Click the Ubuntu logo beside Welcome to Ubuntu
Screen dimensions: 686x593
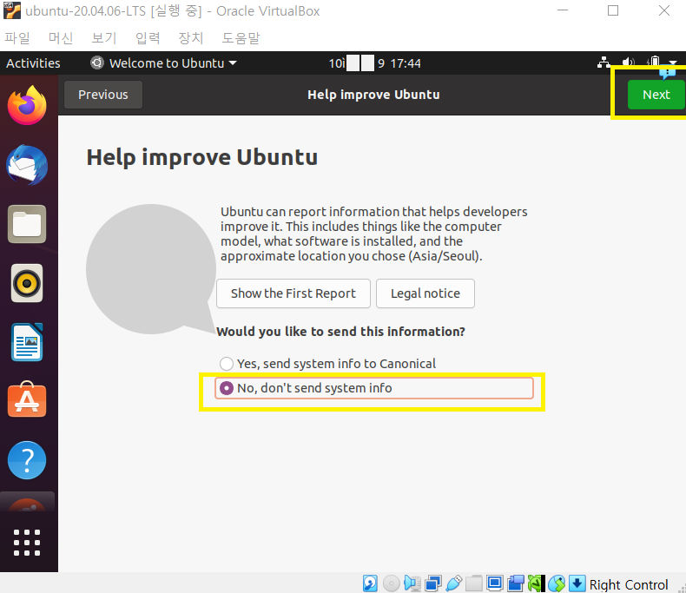pyautogui.click(x=97, y=63)
